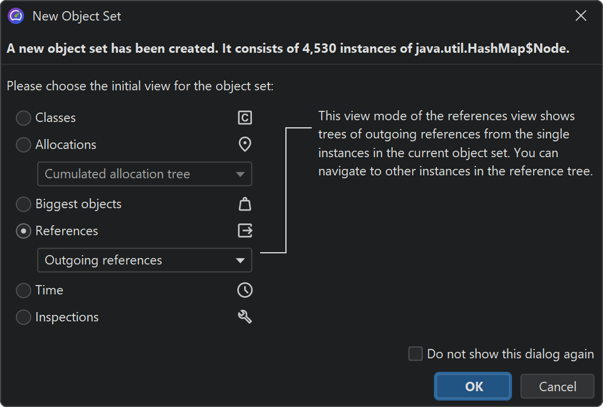
Task: Select the References radio button
Action: 23,231
